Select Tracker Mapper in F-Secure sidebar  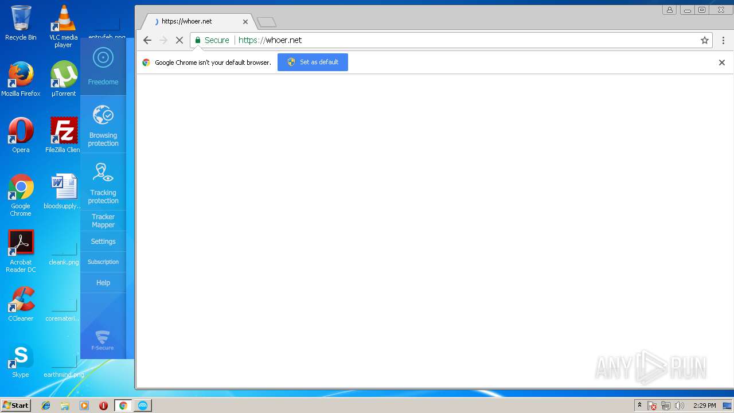coord(103,221)
